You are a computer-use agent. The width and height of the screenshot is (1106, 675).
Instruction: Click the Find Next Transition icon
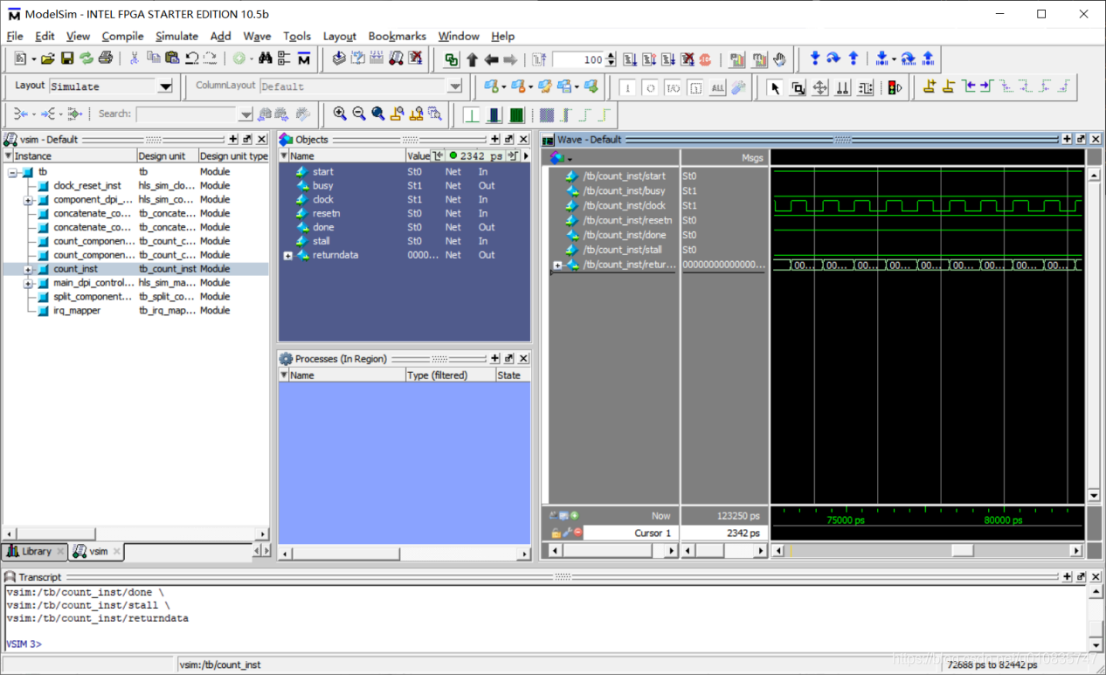click(x=986, y=86)
